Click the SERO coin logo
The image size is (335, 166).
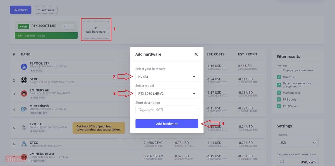(24, 80)
